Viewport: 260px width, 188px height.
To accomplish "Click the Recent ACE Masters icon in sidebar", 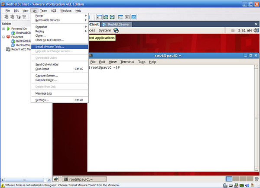I will click(x=8, y=49).
